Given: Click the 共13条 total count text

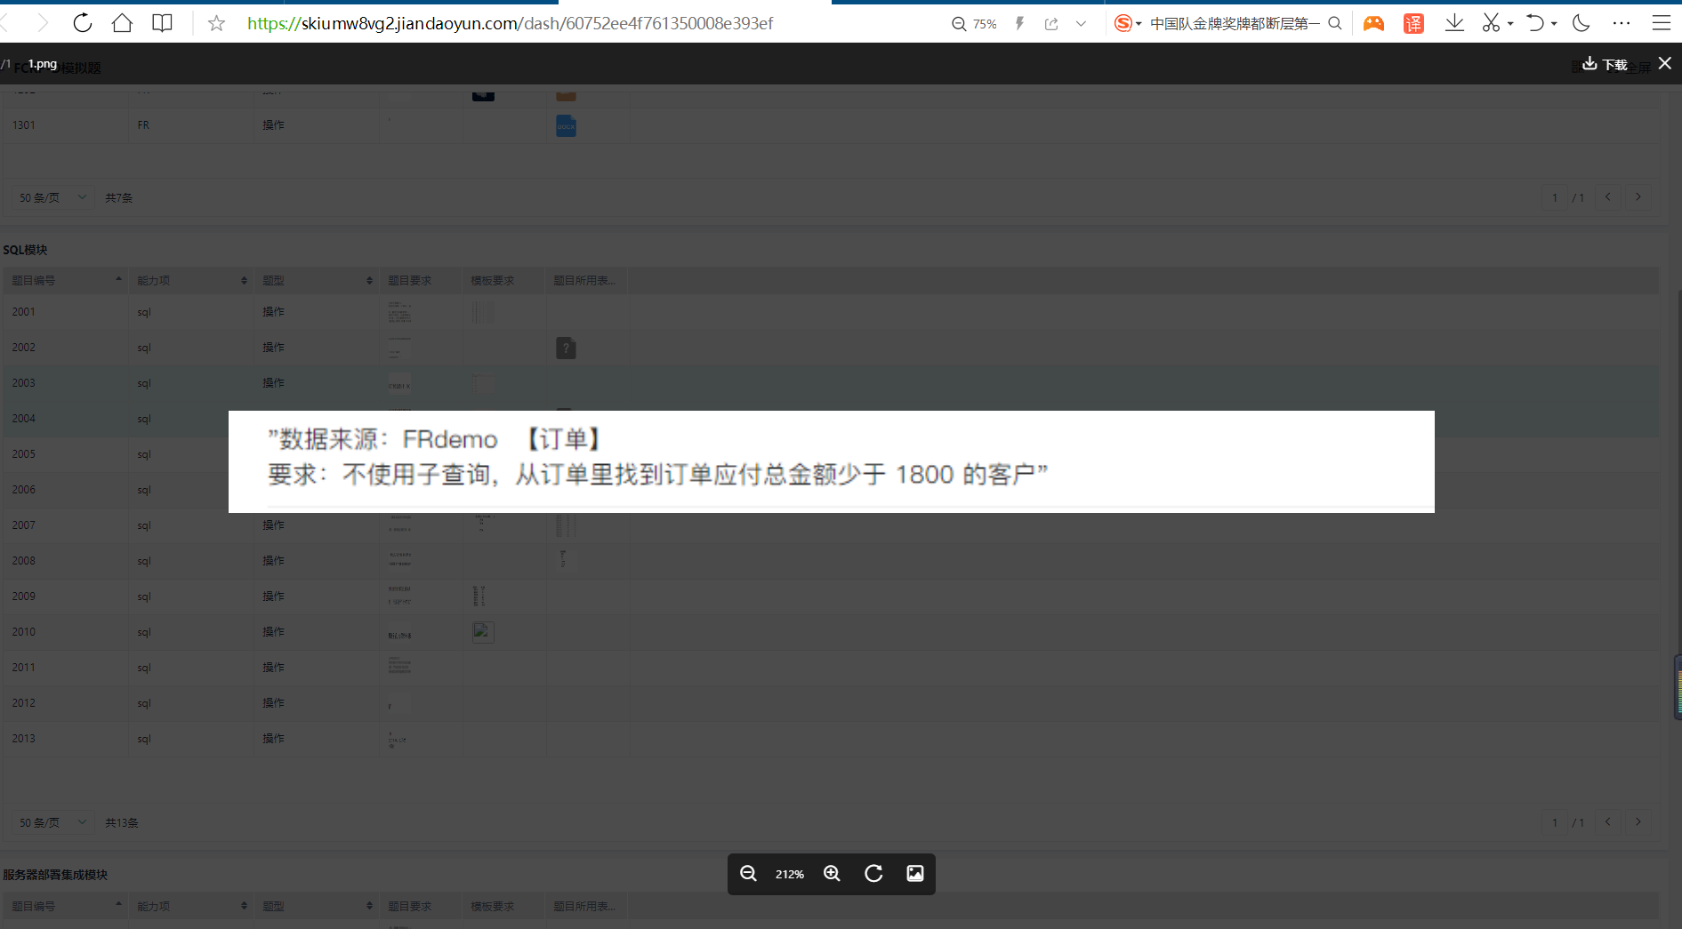Looking at the screenshot, I should click(x=122, y=822).
